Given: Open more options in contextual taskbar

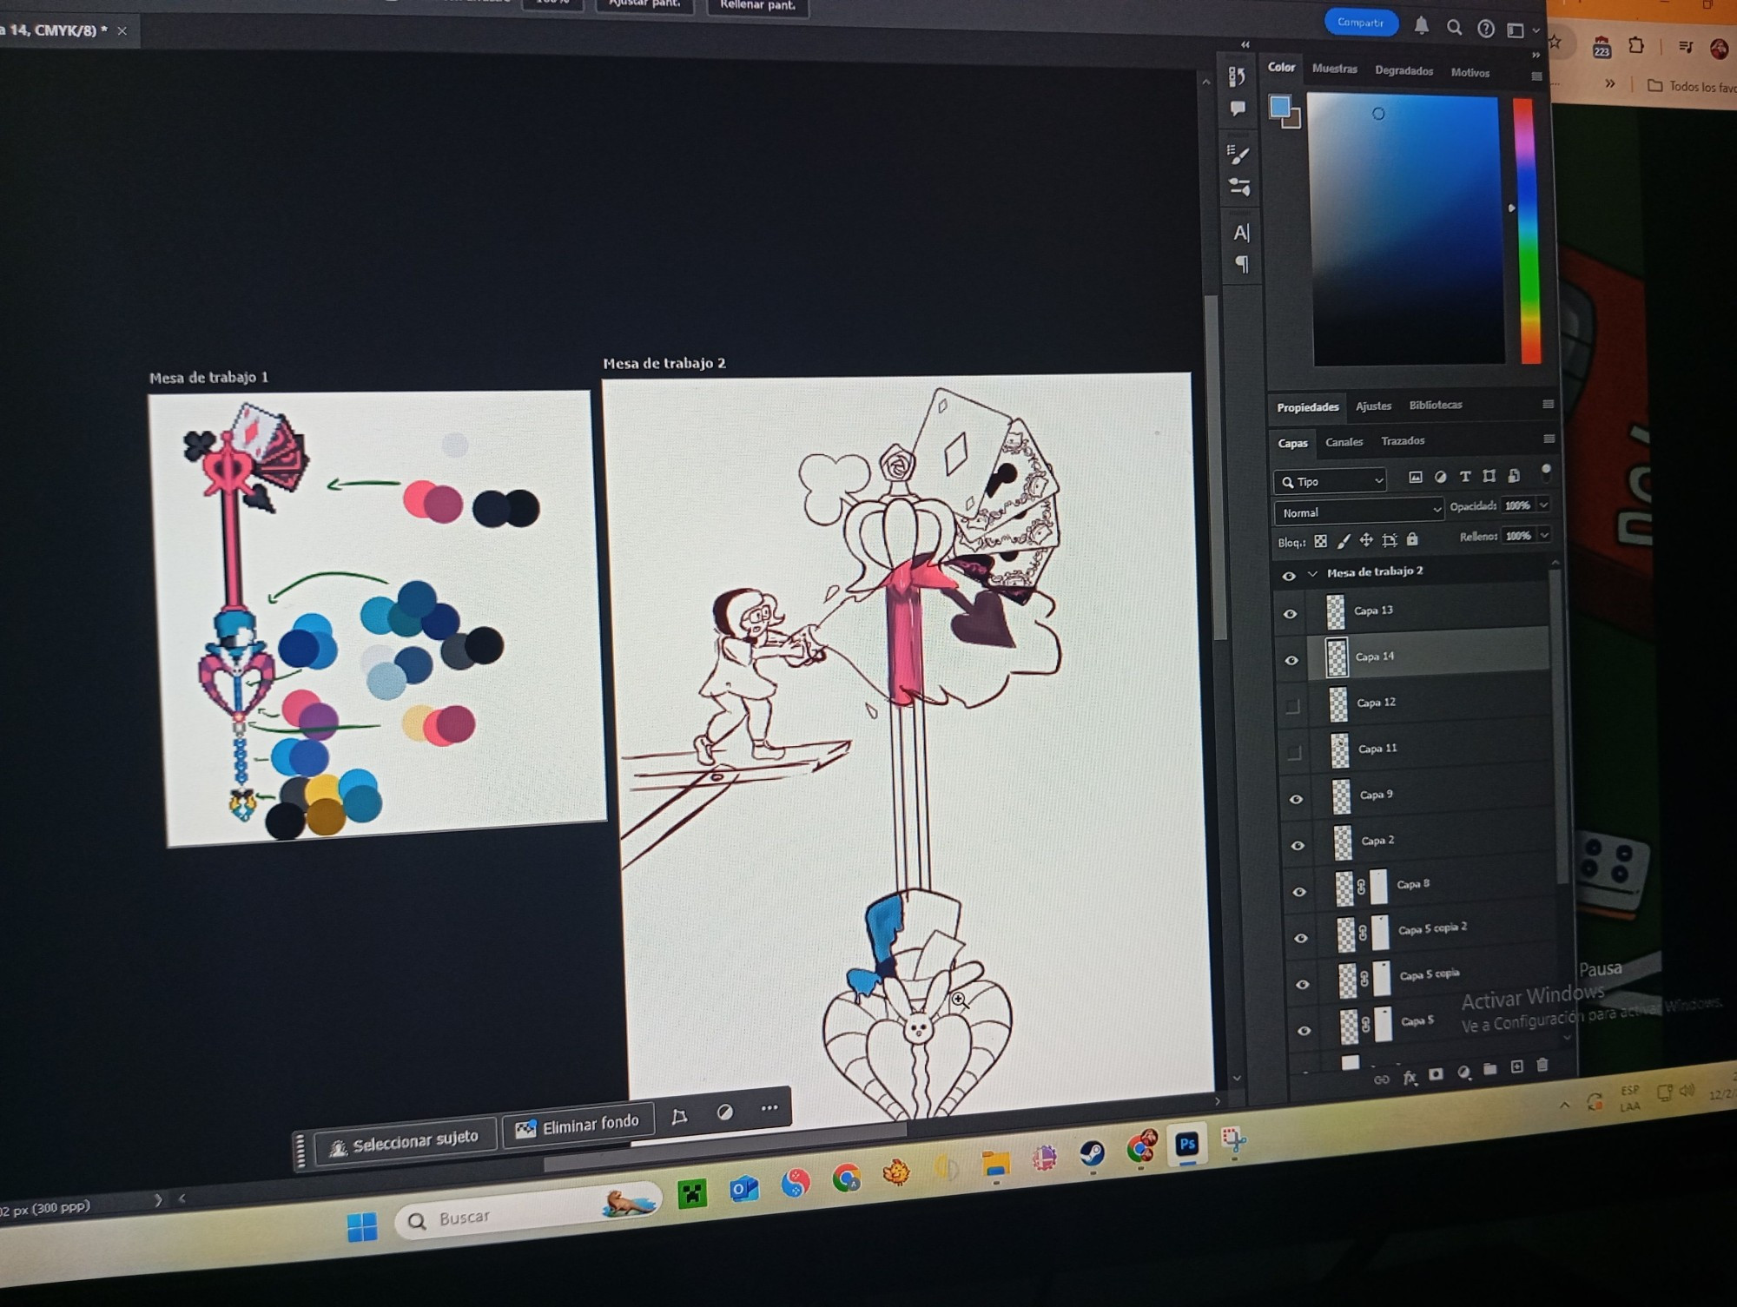Looking at the screenshot, I should coord(769,1108).
